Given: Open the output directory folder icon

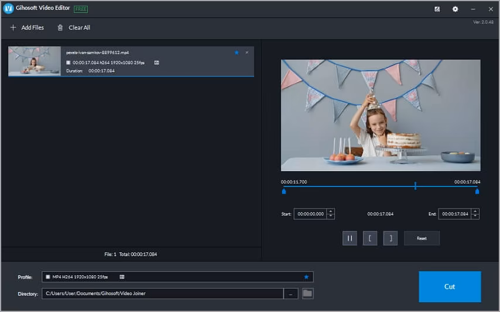Looking at the screenshot, I should 307,293.
